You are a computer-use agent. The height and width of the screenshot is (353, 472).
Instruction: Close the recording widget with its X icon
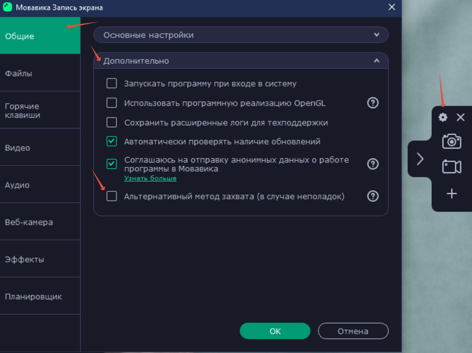(x=461, y=117)
